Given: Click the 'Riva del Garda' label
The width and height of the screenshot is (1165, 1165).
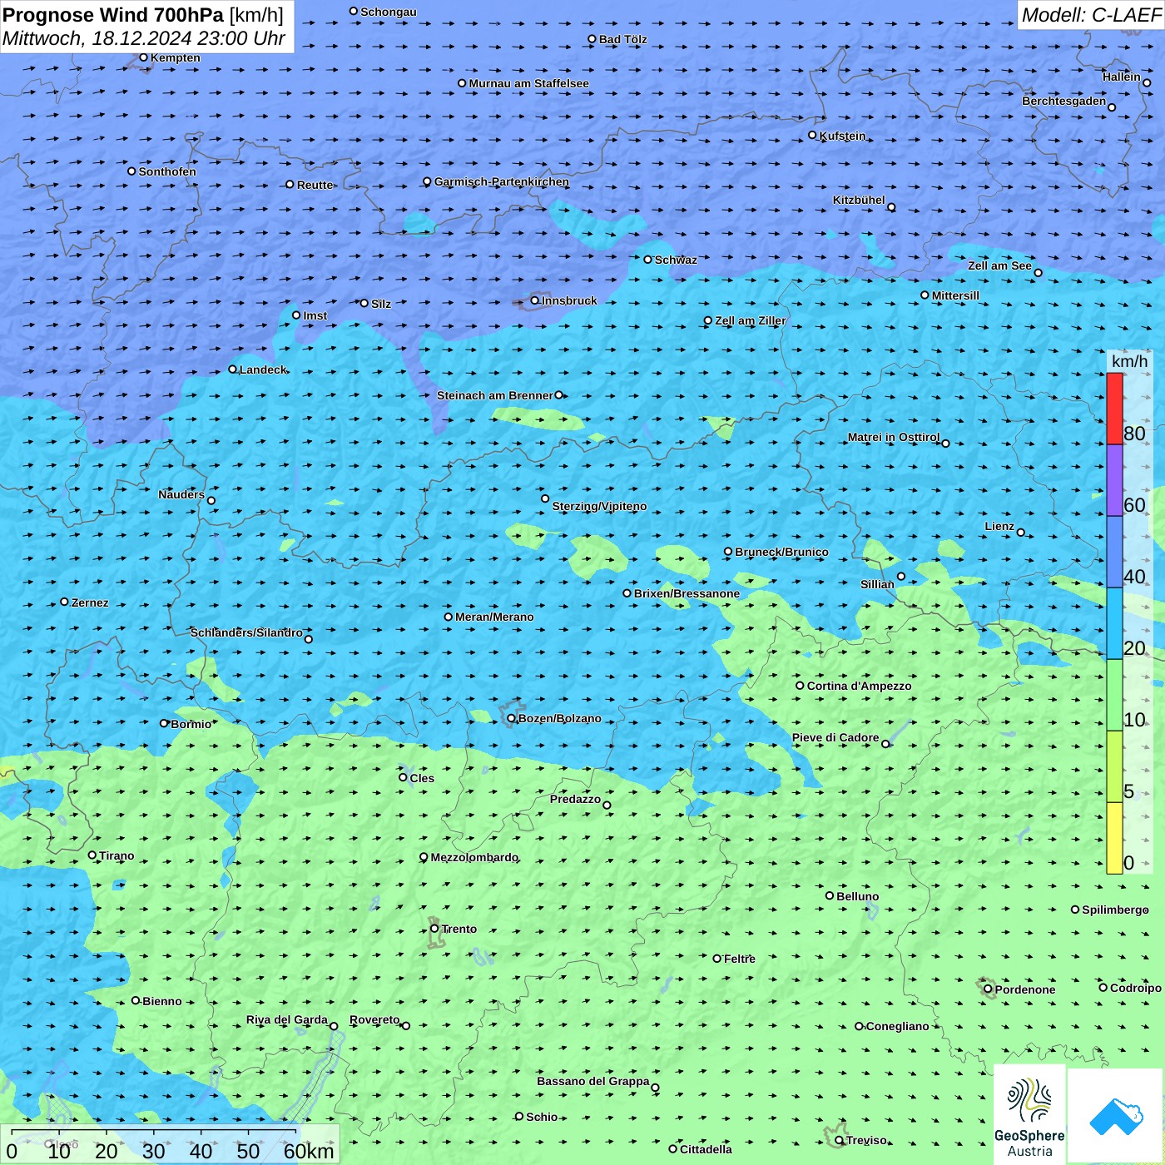Looking at the screenshot, I should [287, 1019].
